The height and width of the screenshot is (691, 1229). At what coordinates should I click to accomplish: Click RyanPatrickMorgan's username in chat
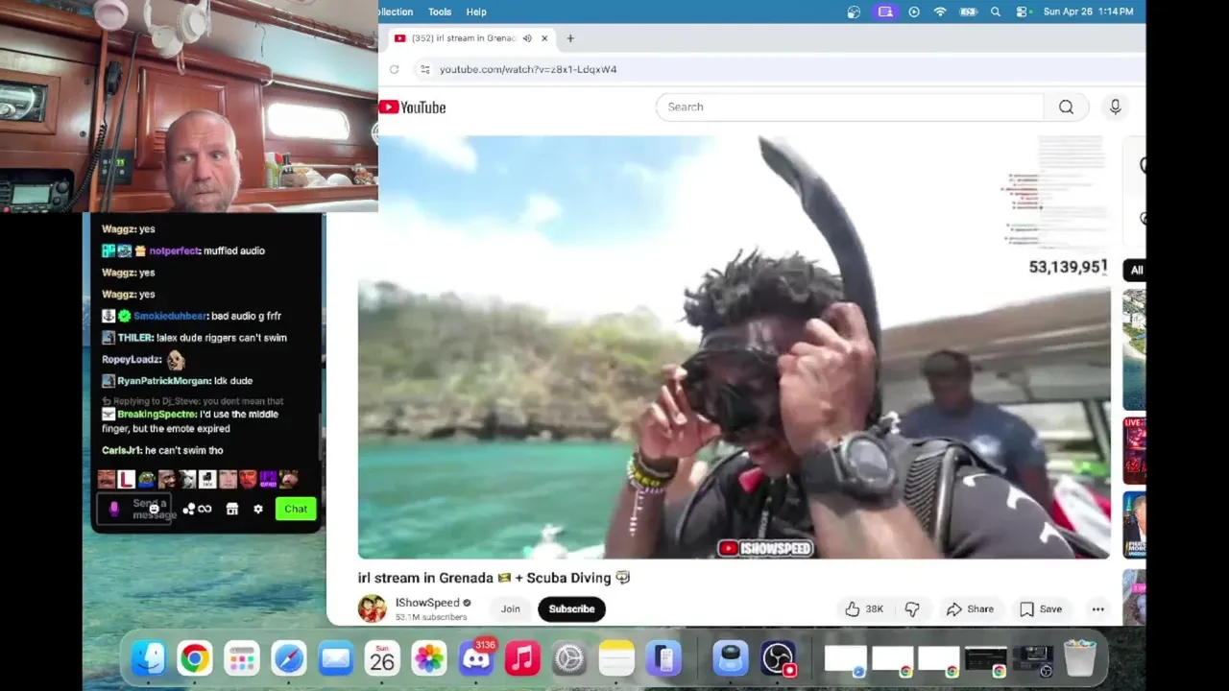click(164, 381)
